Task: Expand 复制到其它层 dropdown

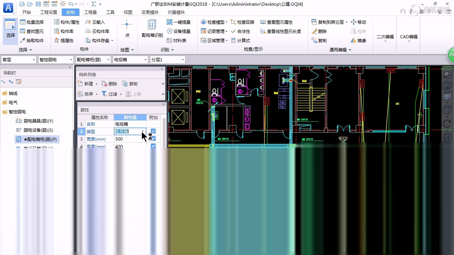Action: pyautogui.click(x=346, y=22)
